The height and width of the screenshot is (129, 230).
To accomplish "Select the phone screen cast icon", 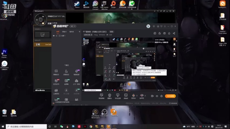I will (118, 95).
